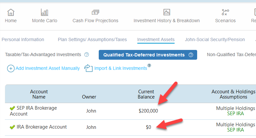Toggle green checkmark for SEP IRA Brokerage Account
The width and height of the screenshot is (256, 138).
coord(12,108)
